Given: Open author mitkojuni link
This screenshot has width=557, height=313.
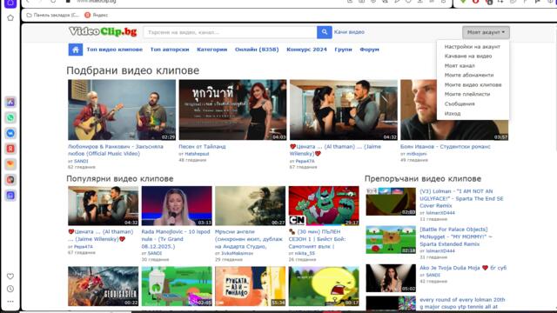Looking at the screenshot, I should 417,154.
